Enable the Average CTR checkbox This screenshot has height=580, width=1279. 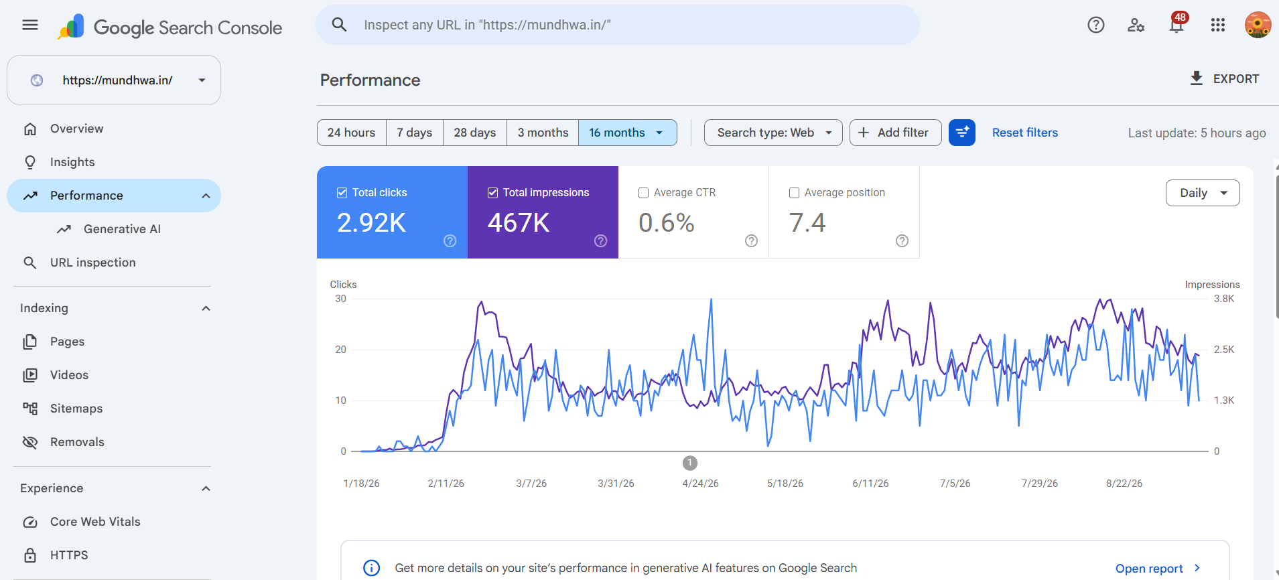(643, 193)
